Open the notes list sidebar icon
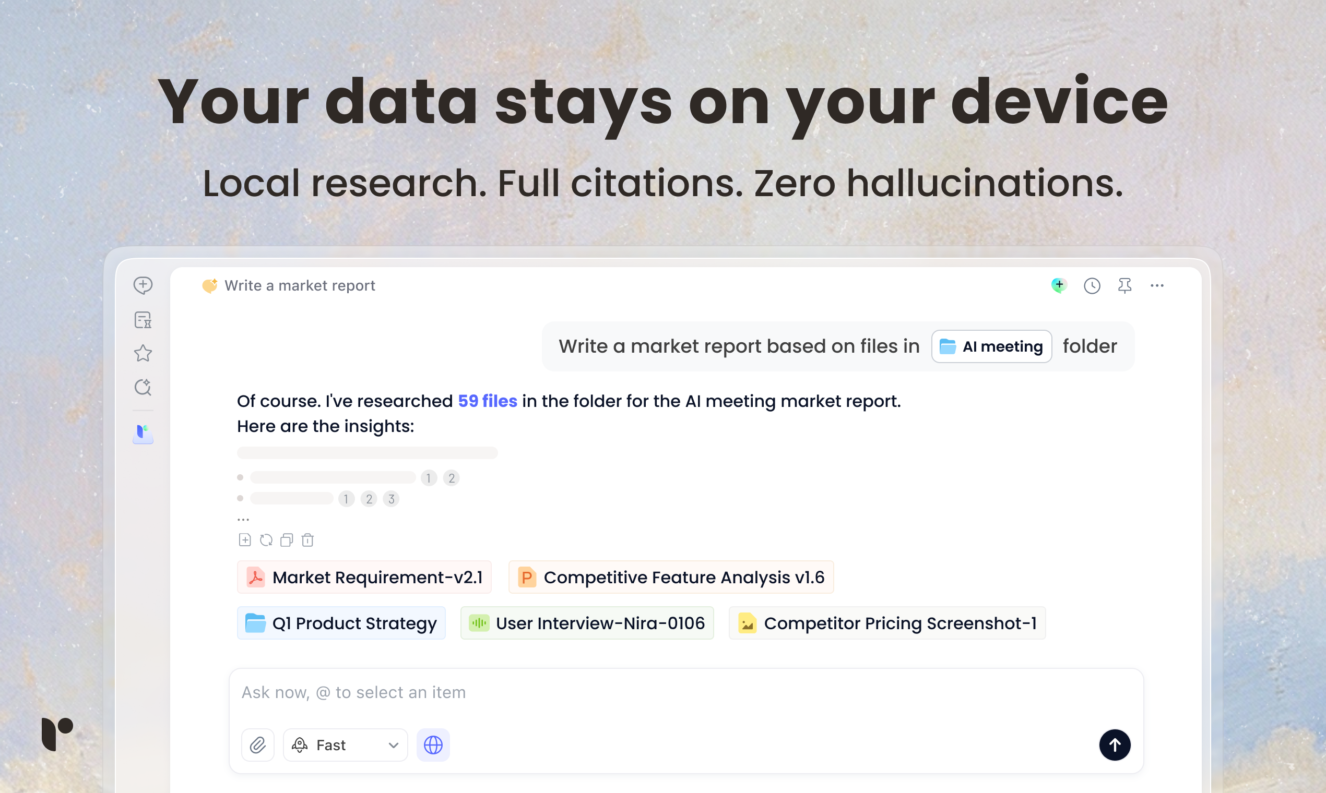Screen dimensions: 1326x793 143,320
